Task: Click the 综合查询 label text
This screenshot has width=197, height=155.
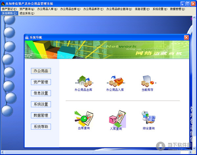Action: [149, 128]
